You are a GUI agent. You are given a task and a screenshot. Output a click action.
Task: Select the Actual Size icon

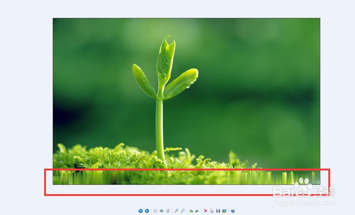[162, 210]
